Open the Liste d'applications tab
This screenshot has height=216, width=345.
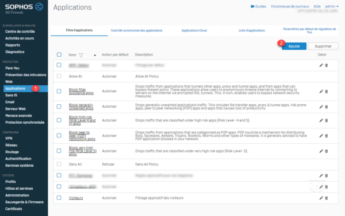[252, 30]
